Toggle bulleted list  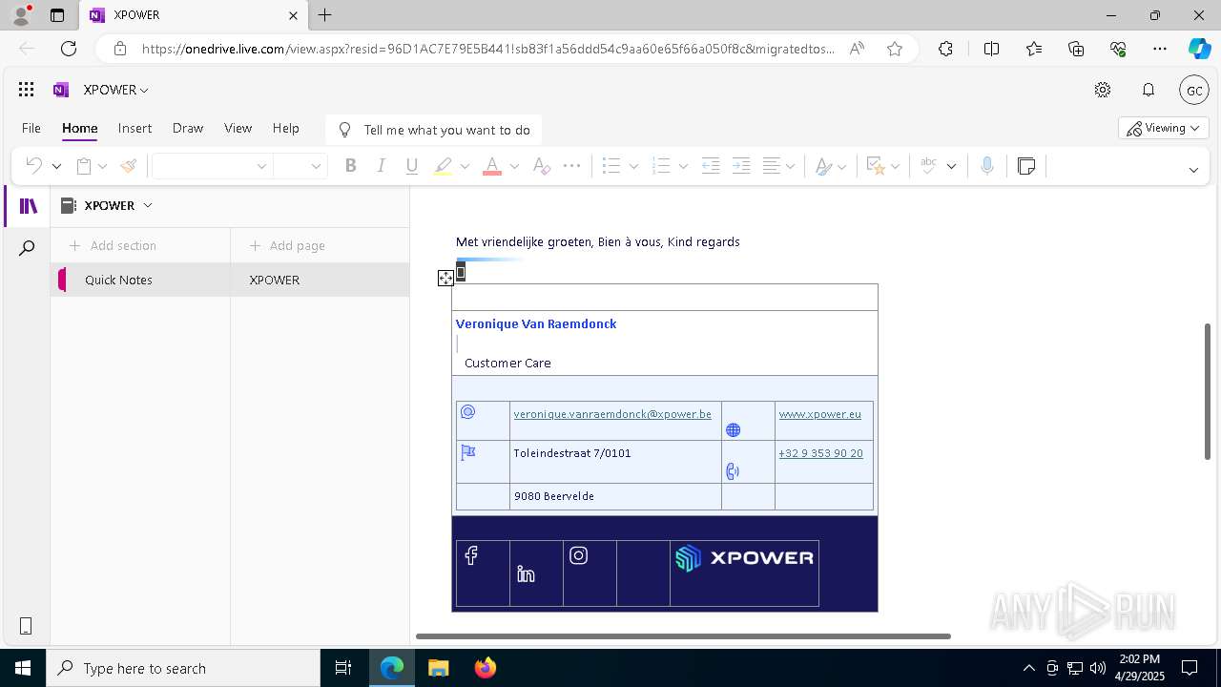pos(611,166)
